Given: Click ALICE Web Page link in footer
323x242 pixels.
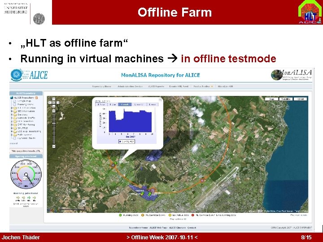Looking at the screenshot, I should (x=158, y=228).
